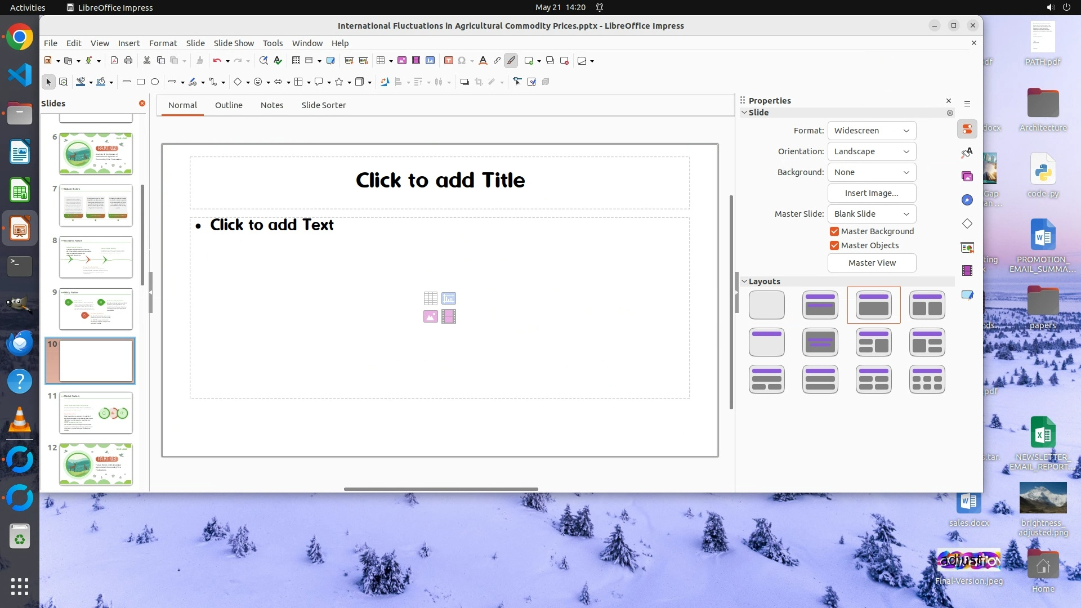The image size is (1081, 608).
Task: Open the Background None dropdown
Action: click(872, 172)
